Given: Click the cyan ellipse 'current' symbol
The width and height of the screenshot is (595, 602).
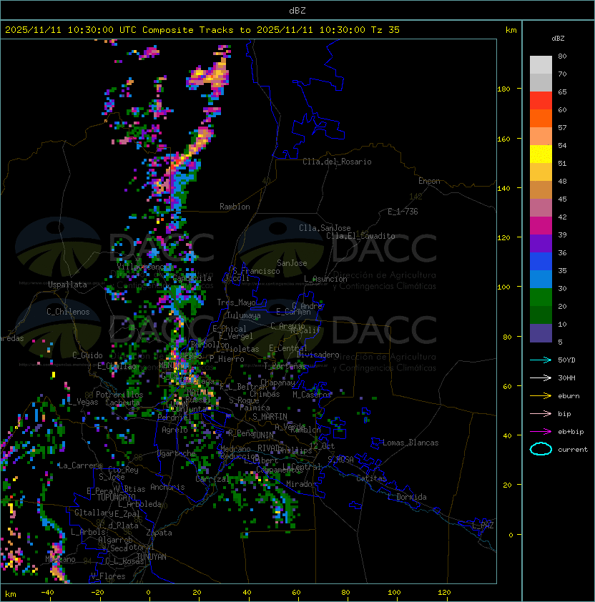Looking at the screenshot, I should pos(541,449).
